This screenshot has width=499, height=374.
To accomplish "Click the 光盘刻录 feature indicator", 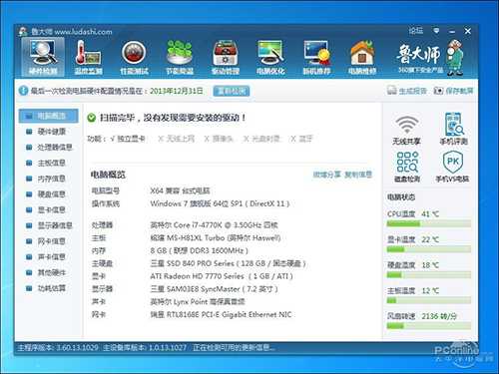I will coord(261,139).
